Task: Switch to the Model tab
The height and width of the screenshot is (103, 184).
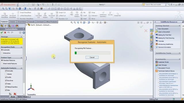Action: pos(13,97)
